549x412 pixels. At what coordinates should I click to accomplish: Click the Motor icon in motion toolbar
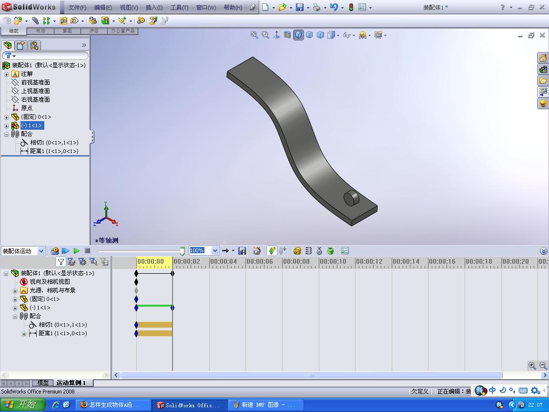pos(297,251)
